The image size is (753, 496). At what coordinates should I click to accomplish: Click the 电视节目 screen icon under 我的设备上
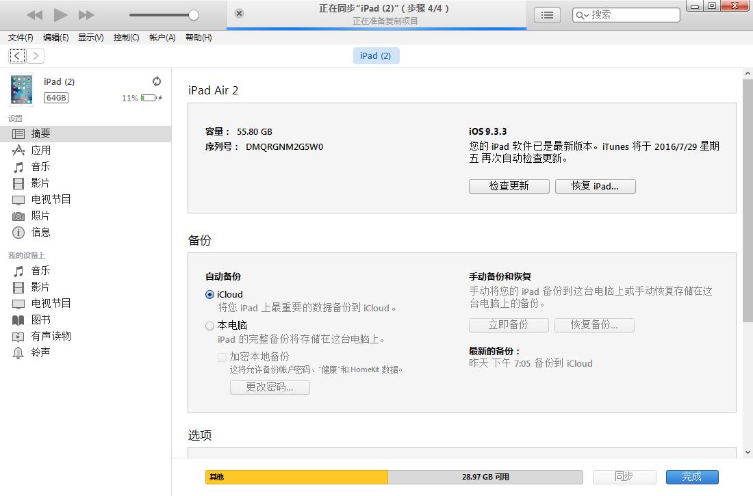18,304
